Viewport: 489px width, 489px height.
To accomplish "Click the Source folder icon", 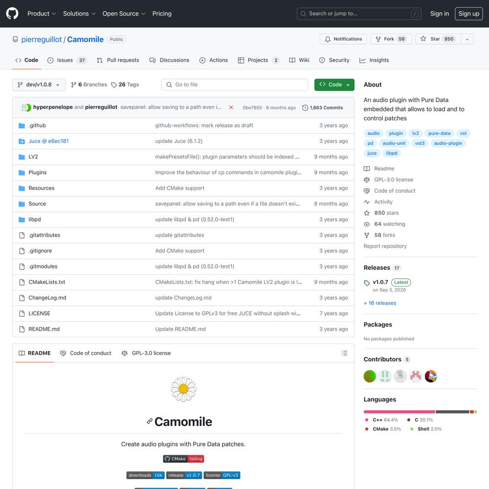I will point(22,203).
